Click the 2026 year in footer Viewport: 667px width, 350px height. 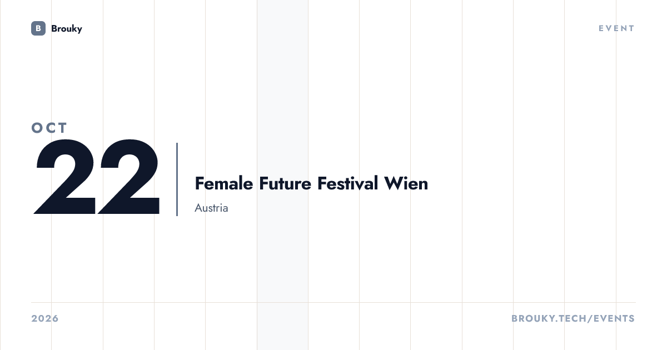click(45, 319)
